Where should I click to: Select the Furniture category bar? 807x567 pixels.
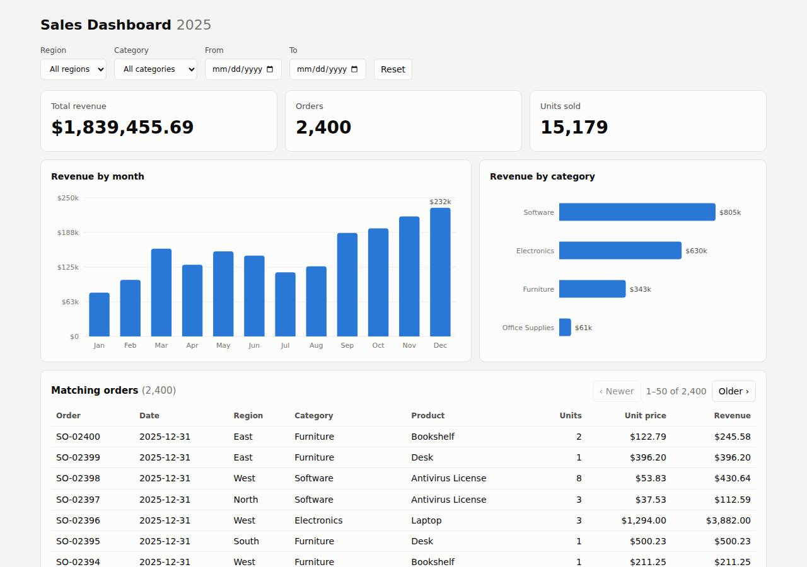pos(593,289)
